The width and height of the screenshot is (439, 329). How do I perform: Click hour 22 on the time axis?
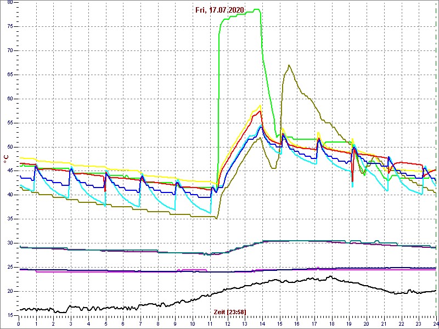(x=402, y=324)
